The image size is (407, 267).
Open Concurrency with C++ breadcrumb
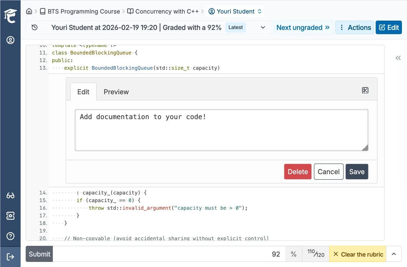point(163,11)
